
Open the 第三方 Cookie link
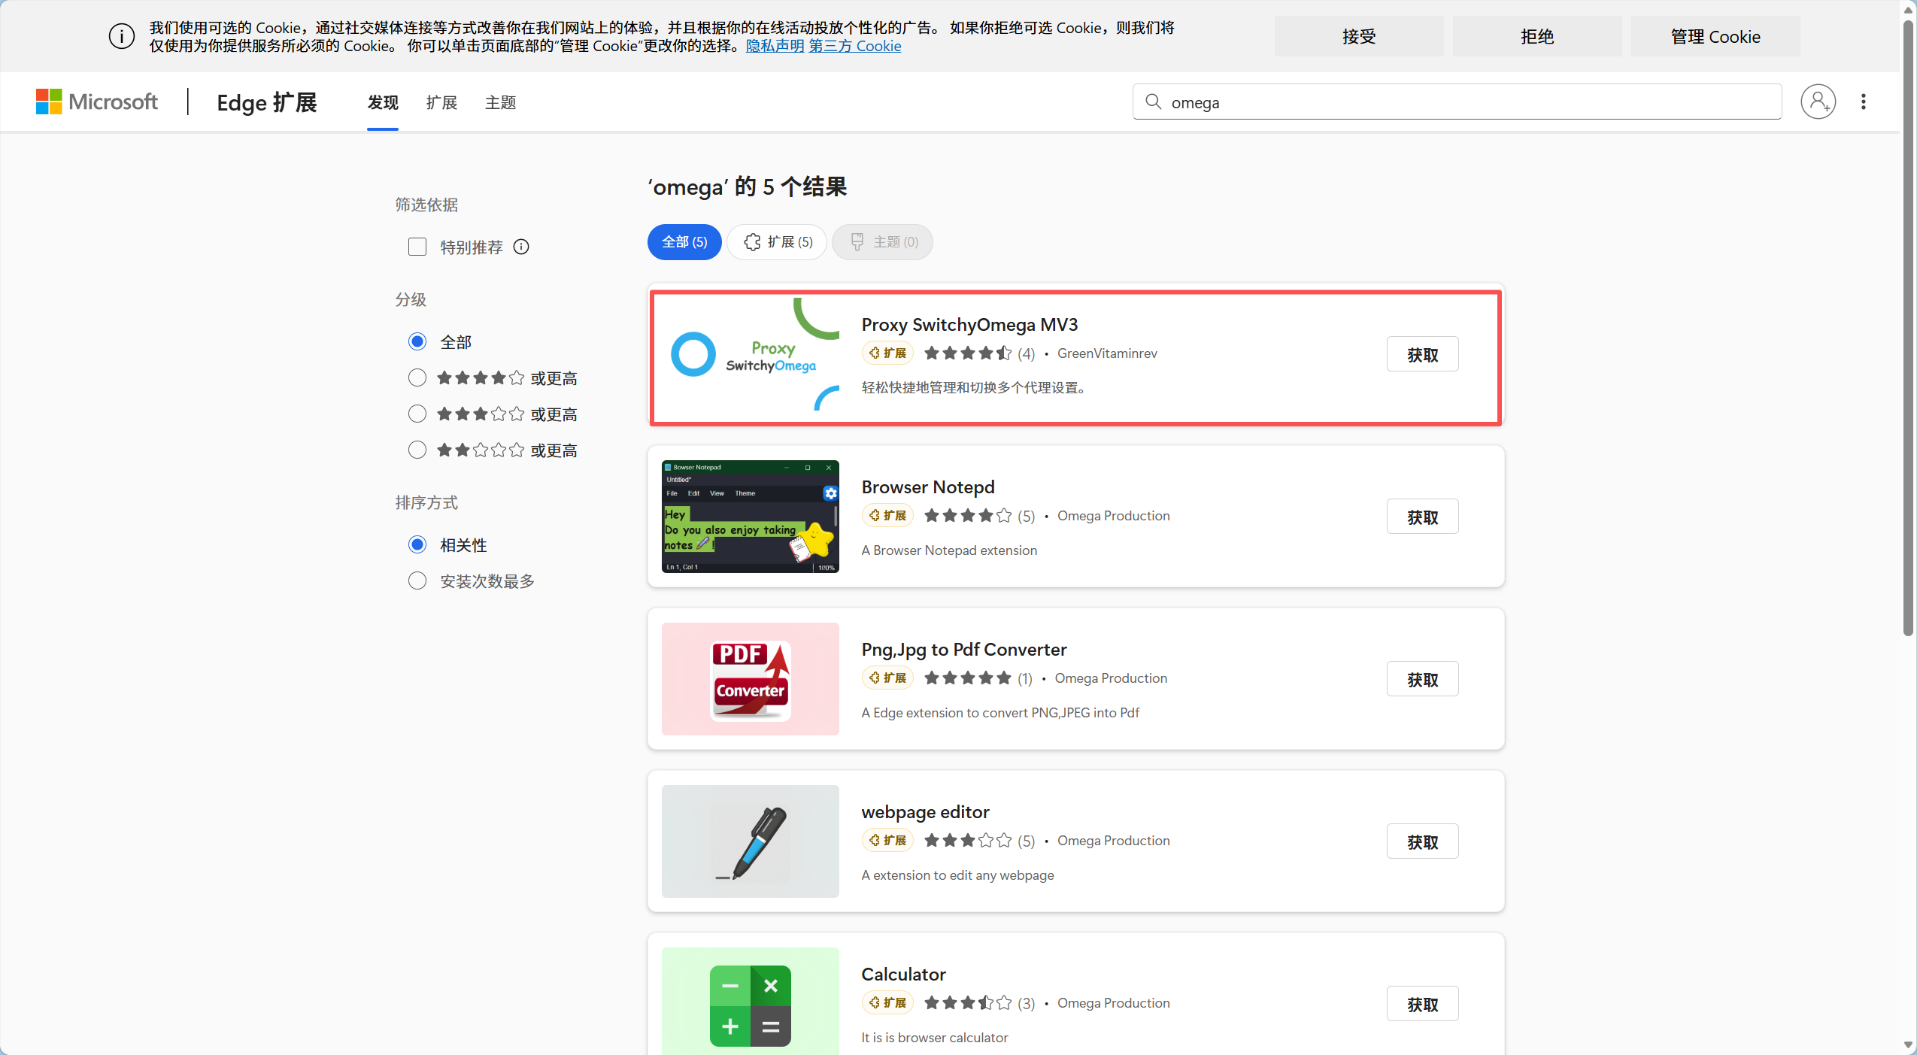click(855, 46)
